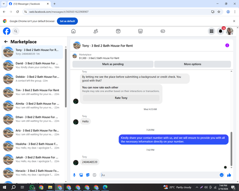The height and width of the screenshot is (191, 239).
Task: Open Chrome profile icon
Action: coord(228,12)
